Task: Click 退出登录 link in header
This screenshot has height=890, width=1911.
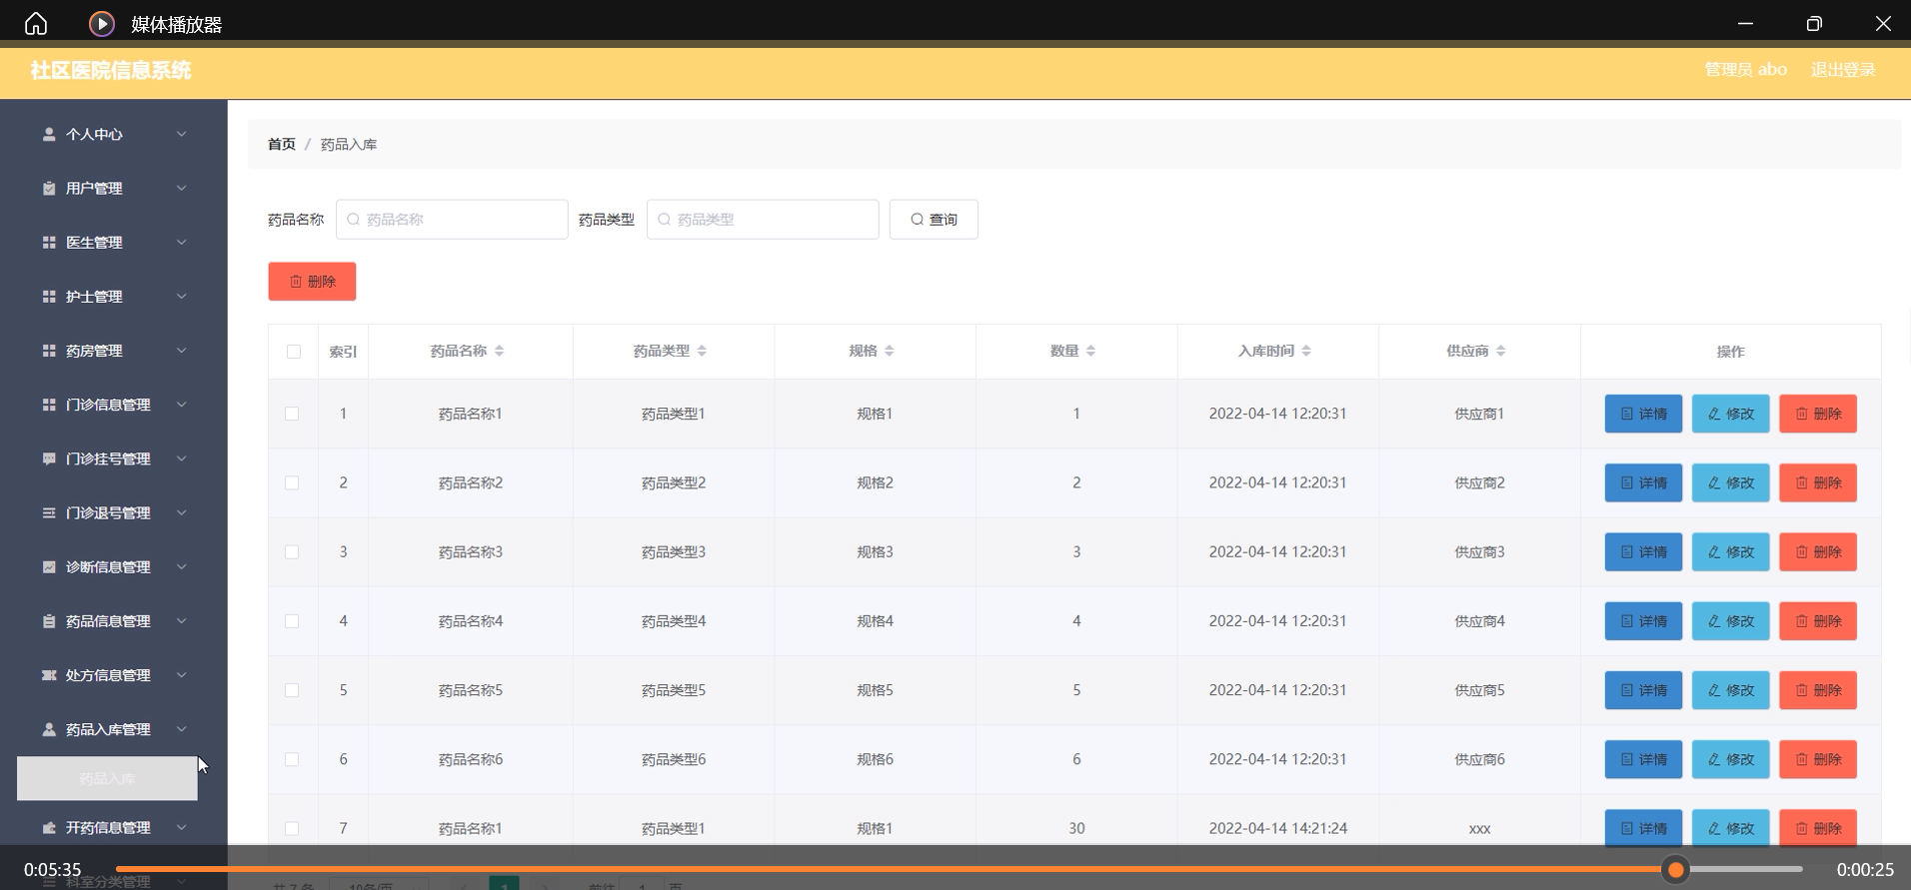Action: pyautogui.click(x=1843, y=70)
